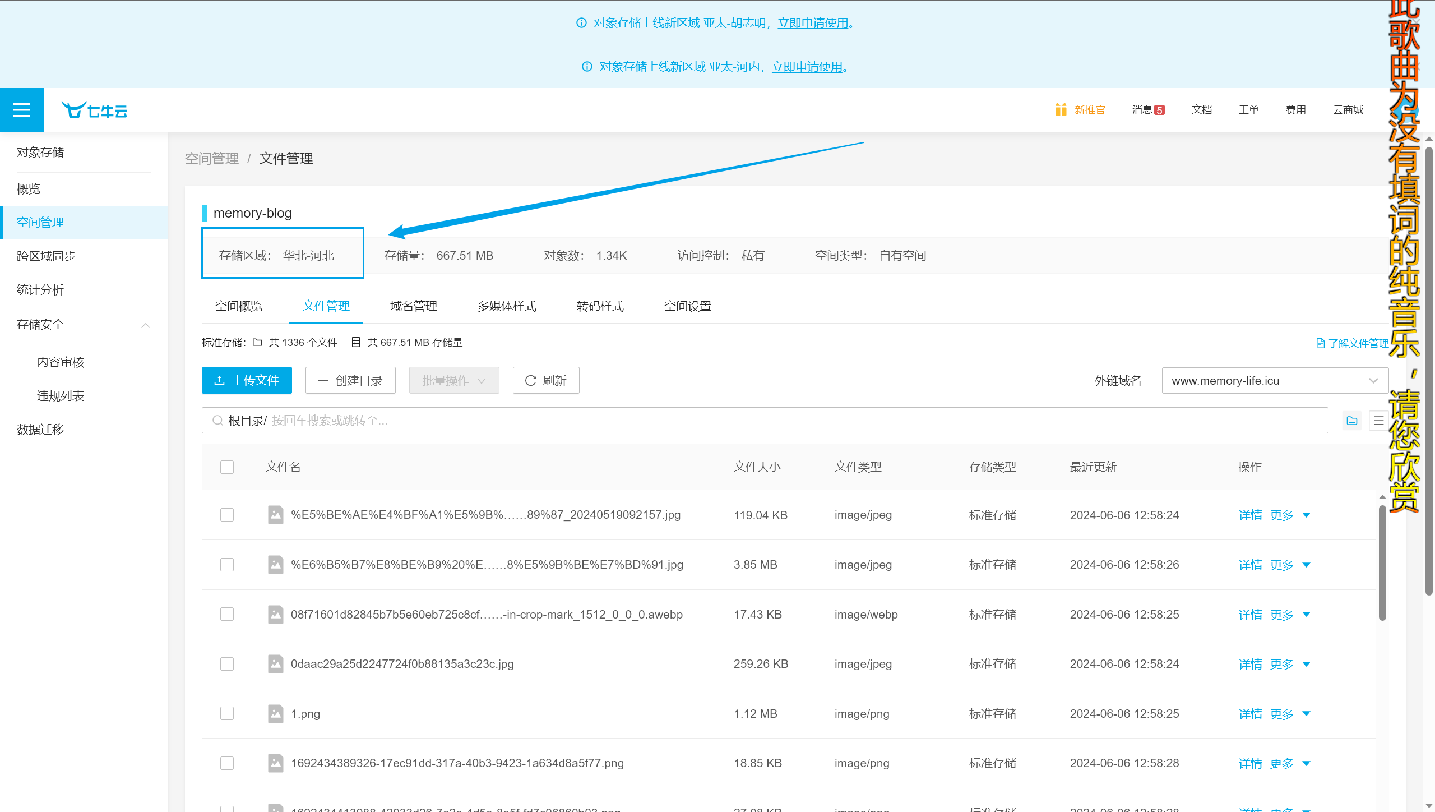Click image icon of first %E5%BE%AE jpg file
The height and width of the screenshot is (812, 1435).
coord(275,515)
